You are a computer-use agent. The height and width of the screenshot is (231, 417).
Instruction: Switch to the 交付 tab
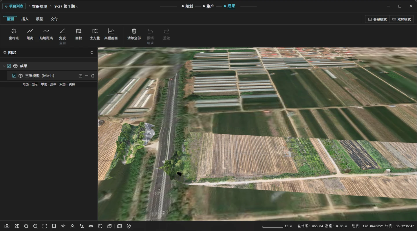(54, 19)
